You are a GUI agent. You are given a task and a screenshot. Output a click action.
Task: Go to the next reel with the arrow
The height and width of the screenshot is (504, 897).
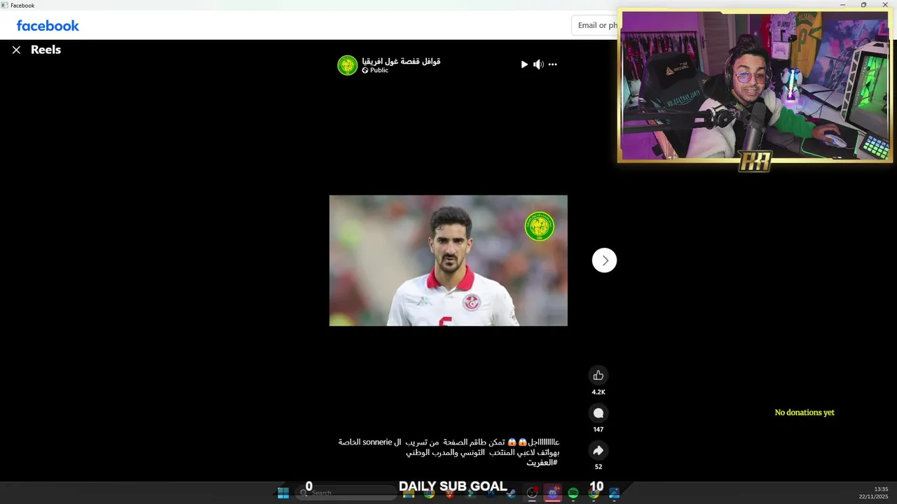[604, 260]
